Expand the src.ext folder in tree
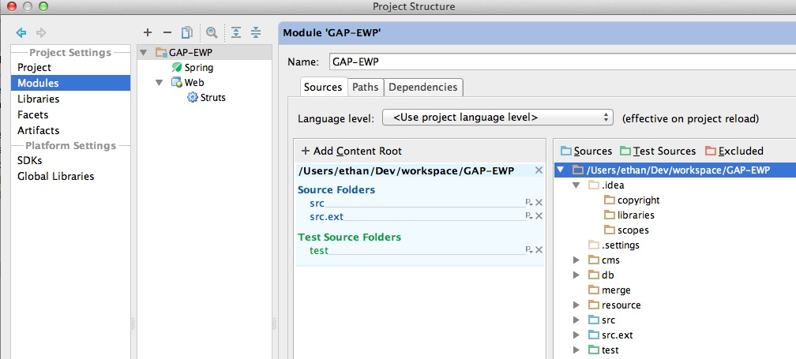This screenshot has width=796, height=359. [576, 335]
